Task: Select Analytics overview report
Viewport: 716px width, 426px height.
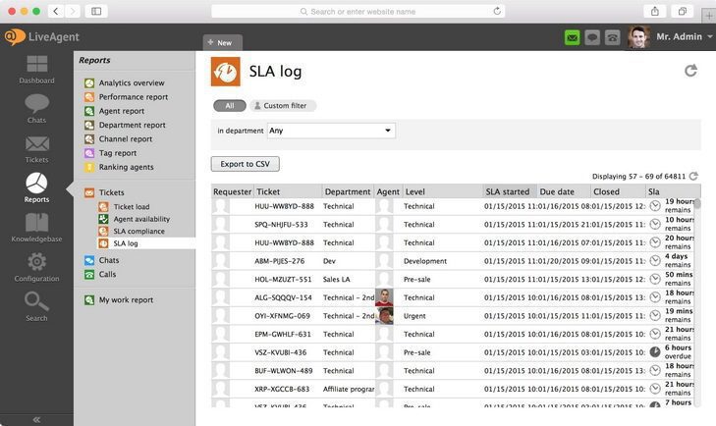Action: click(x=131, y=83)
